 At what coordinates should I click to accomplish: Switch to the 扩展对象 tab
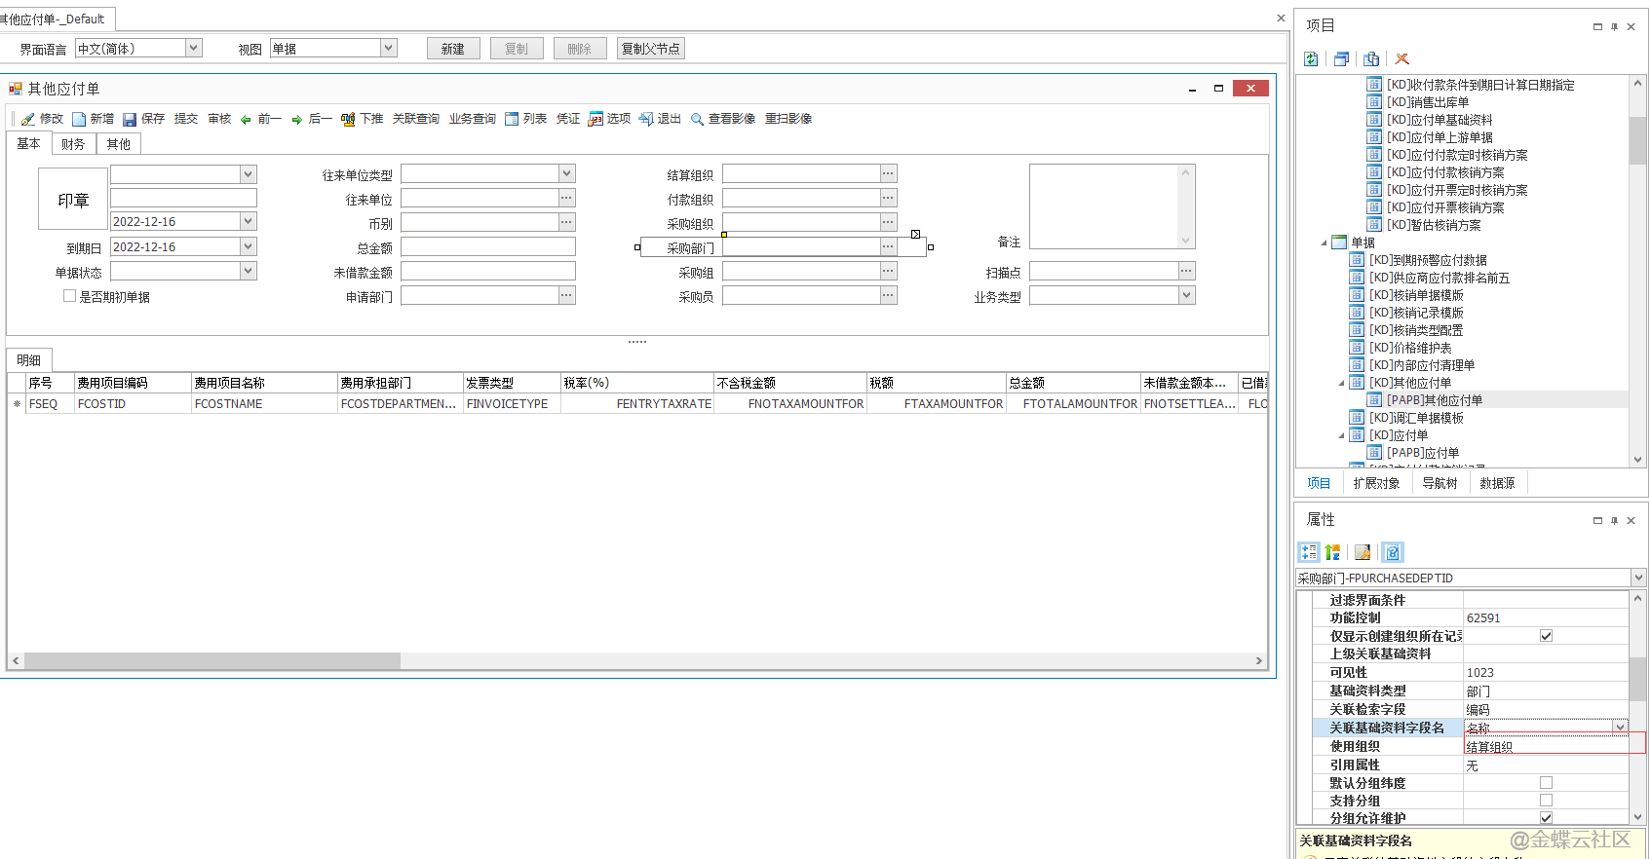(x=1376, y=483)
